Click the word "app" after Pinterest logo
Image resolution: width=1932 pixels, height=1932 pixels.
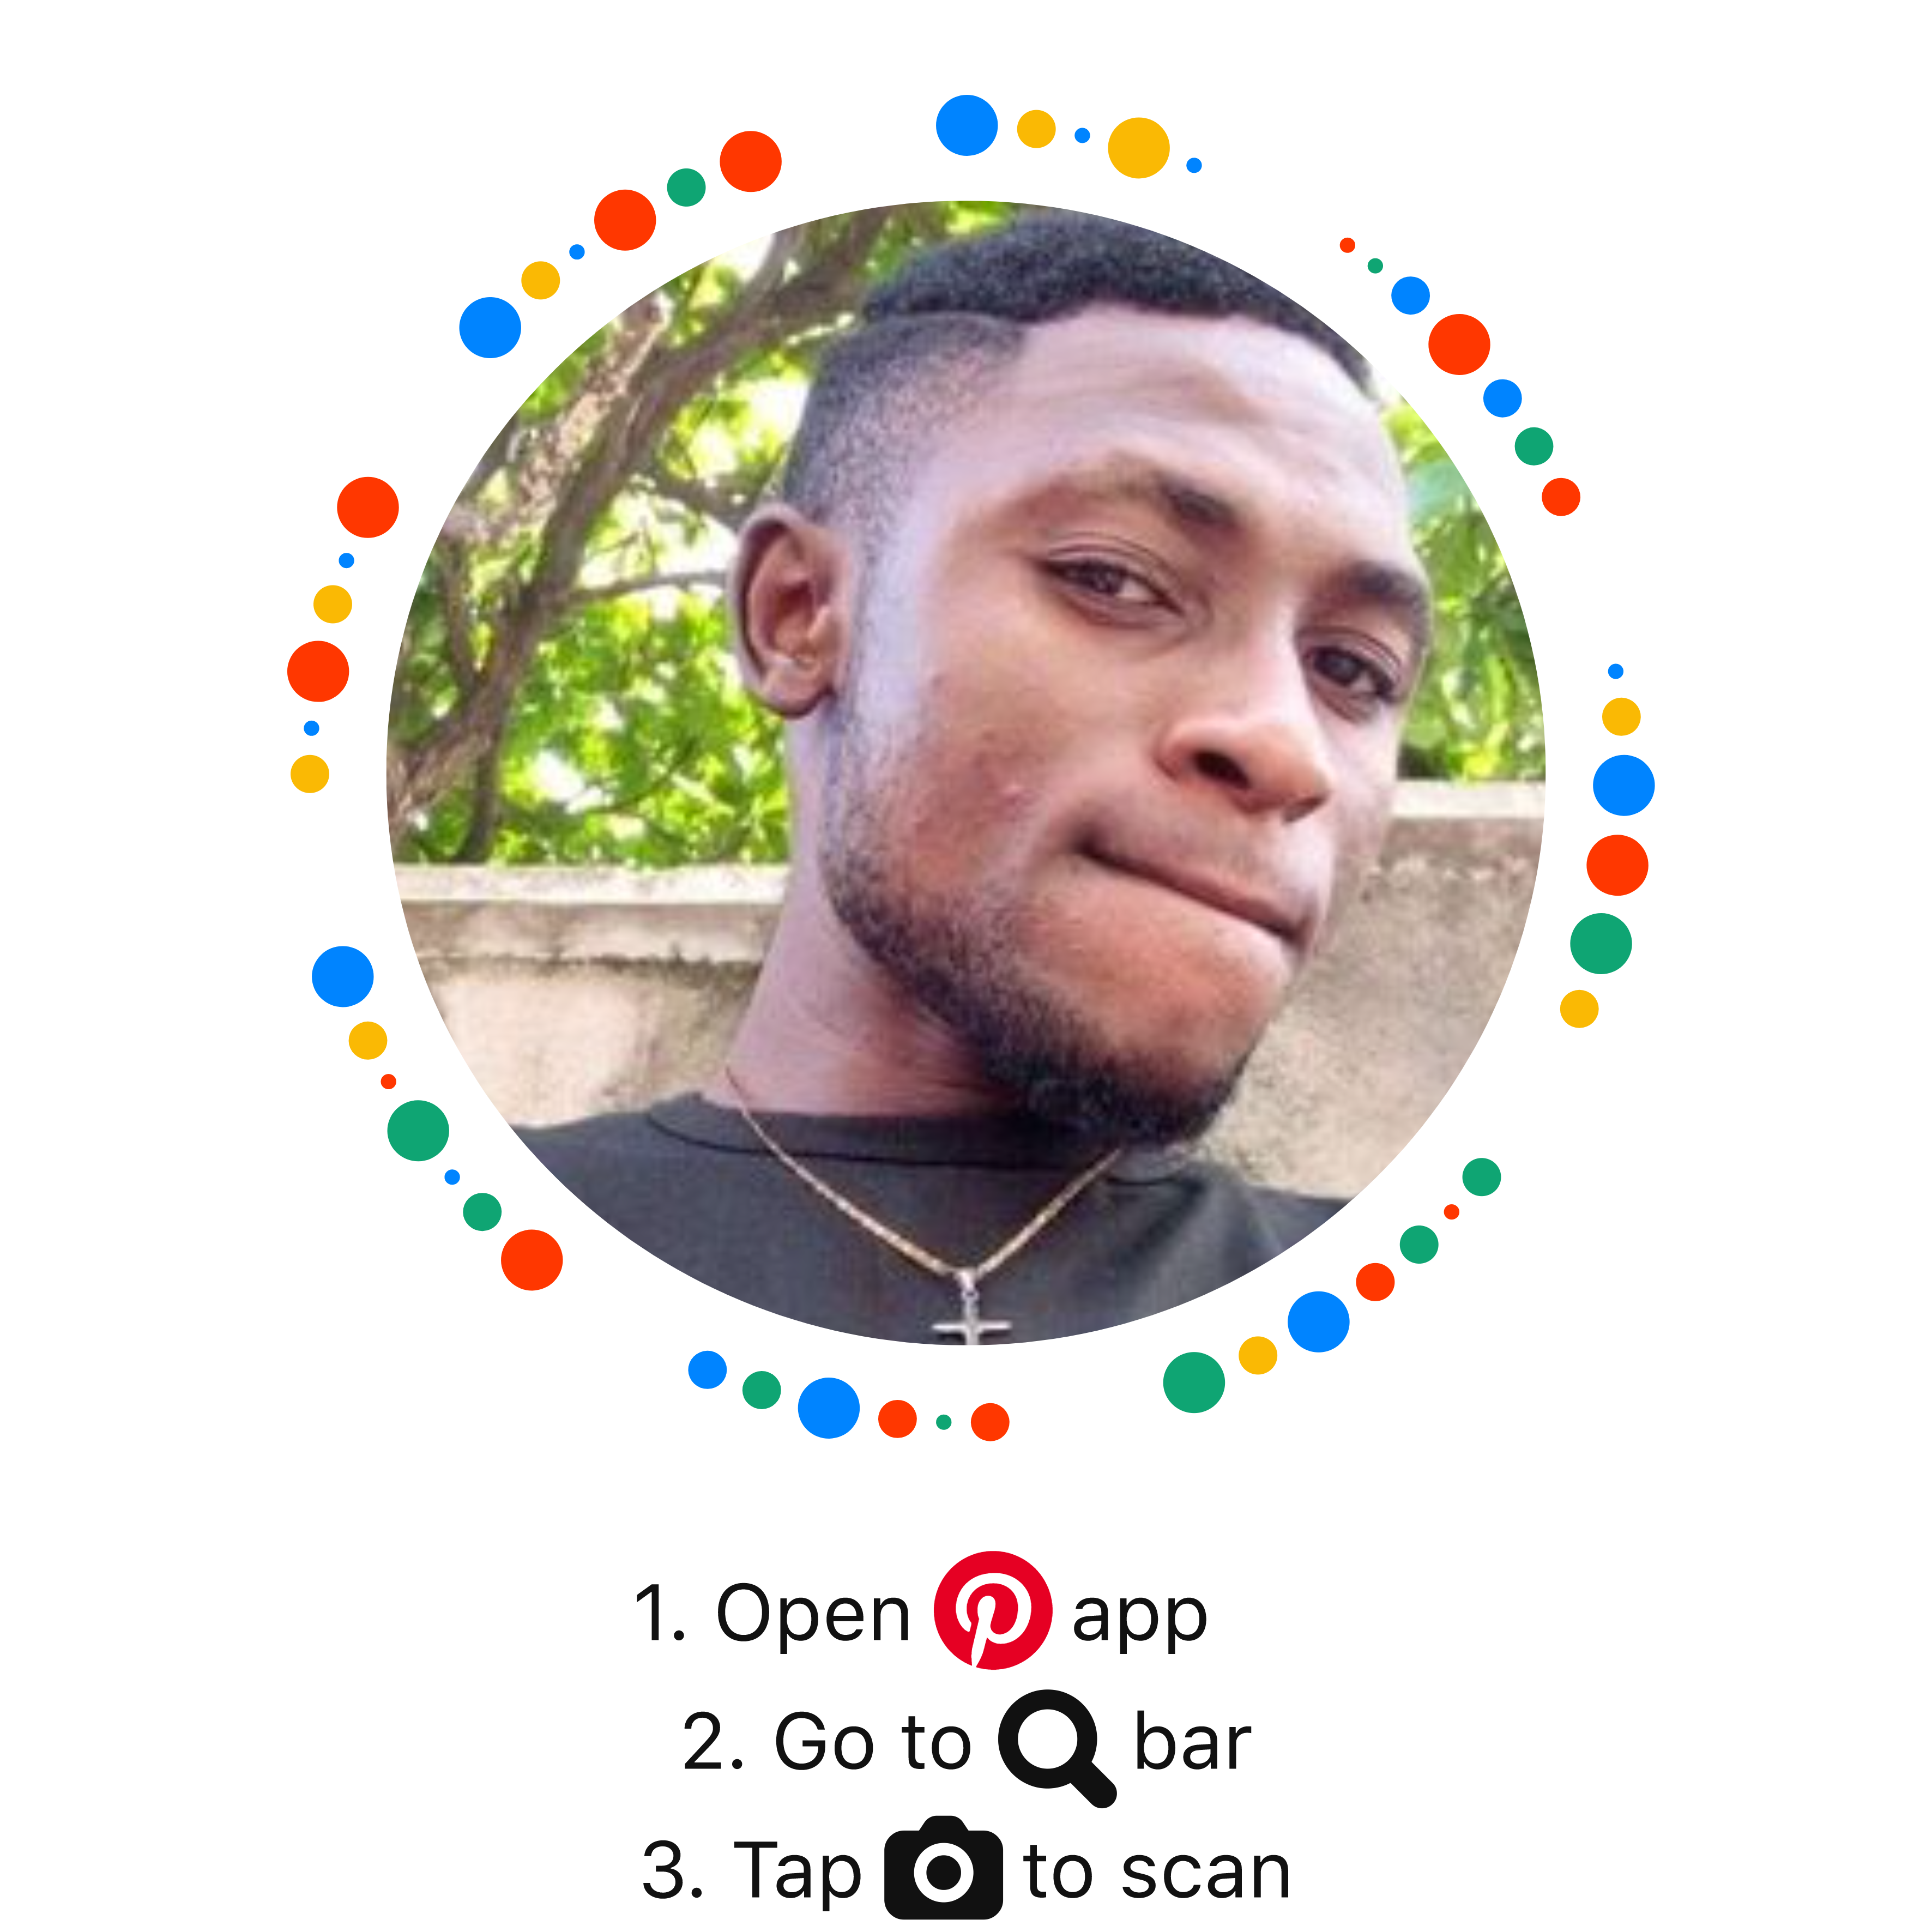(x=1140, y=1621)
